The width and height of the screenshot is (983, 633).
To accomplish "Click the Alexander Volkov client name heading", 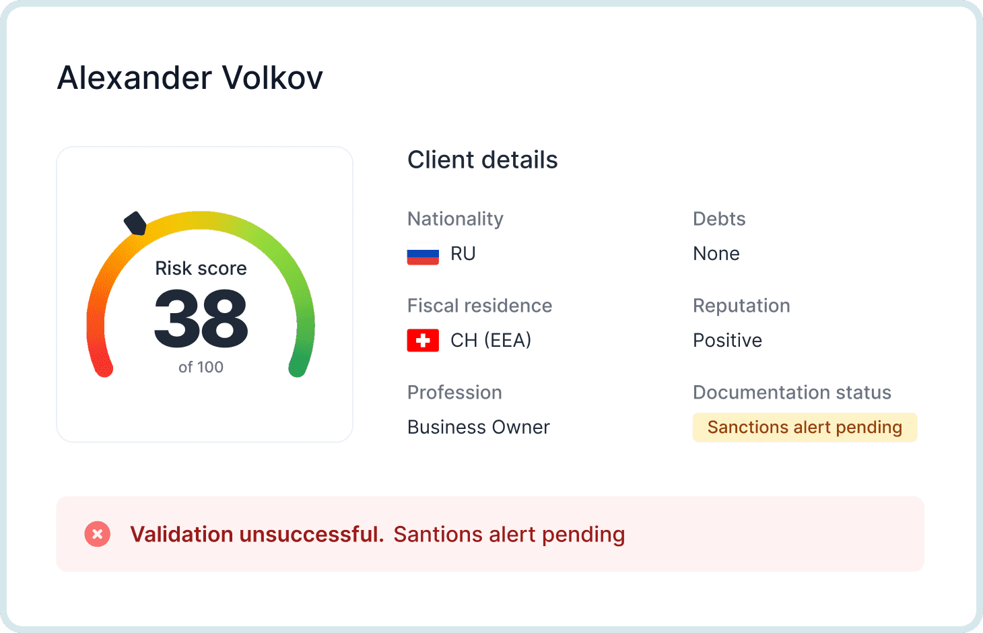I will point(190,78).
